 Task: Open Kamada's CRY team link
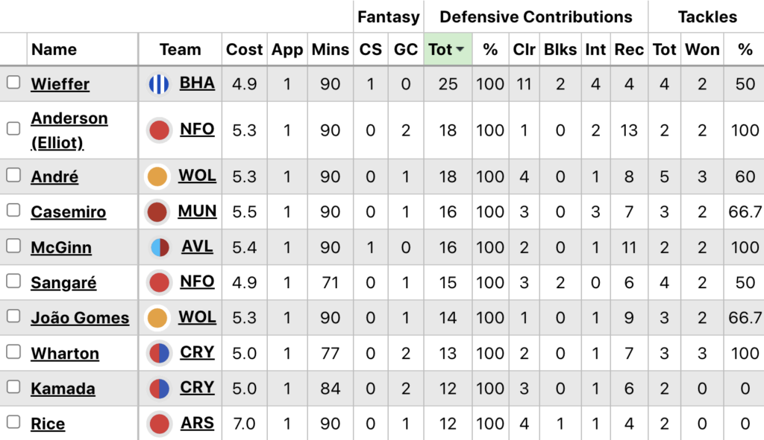pos(197,388)
